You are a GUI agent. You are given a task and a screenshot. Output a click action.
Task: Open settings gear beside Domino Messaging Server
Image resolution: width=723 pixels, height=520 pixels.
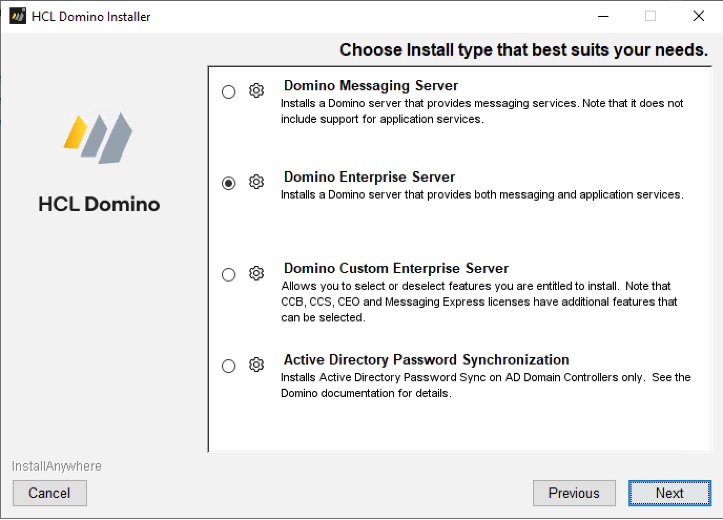pos(256,90)
